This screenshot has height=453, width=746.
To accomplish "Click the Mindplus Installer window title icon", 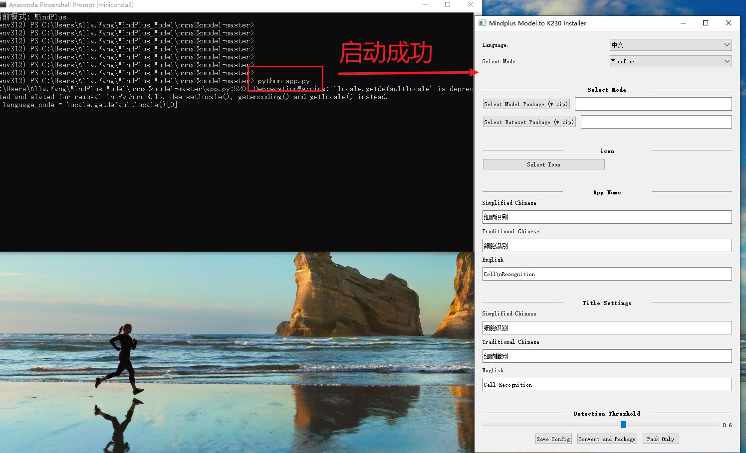I will click(x=482, y=23).
